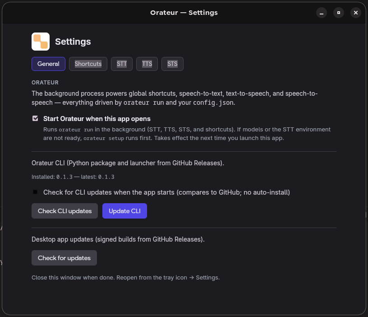The image size is (368, 317).
Task: Click the ORATEUR section label
Action: coord(44,82)
